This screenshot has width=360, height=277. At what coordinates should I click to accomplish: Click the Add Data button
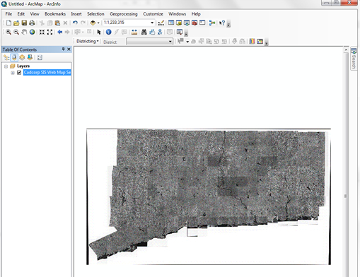93,23
